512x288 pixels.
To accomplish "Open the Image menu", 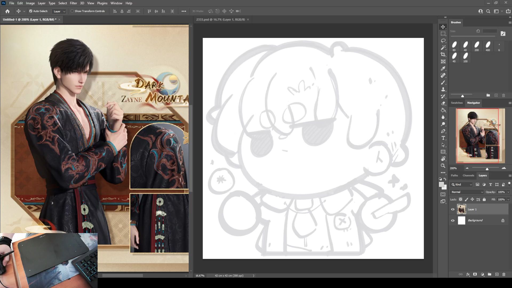I will [30, 3].
